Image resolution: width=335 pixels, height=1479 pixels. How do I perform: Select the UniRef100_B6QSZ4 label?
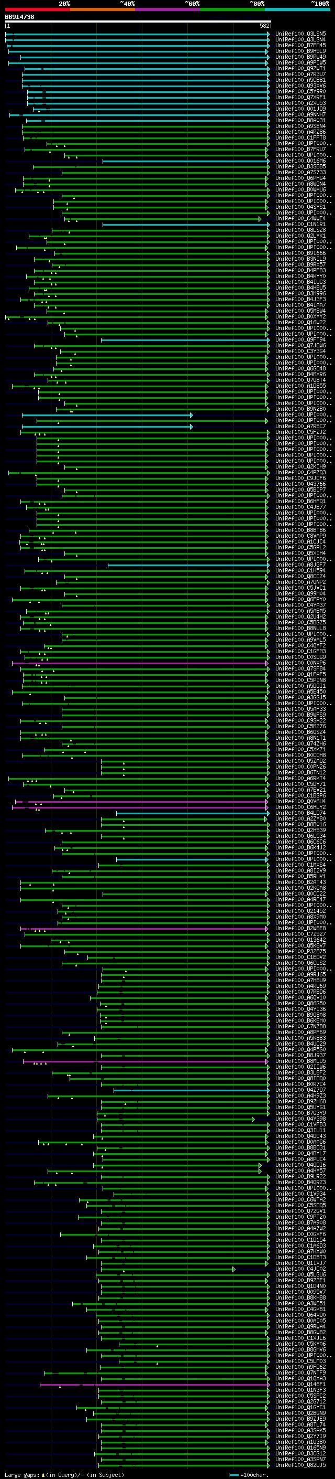pyautogui.click(x=300, y=732)
